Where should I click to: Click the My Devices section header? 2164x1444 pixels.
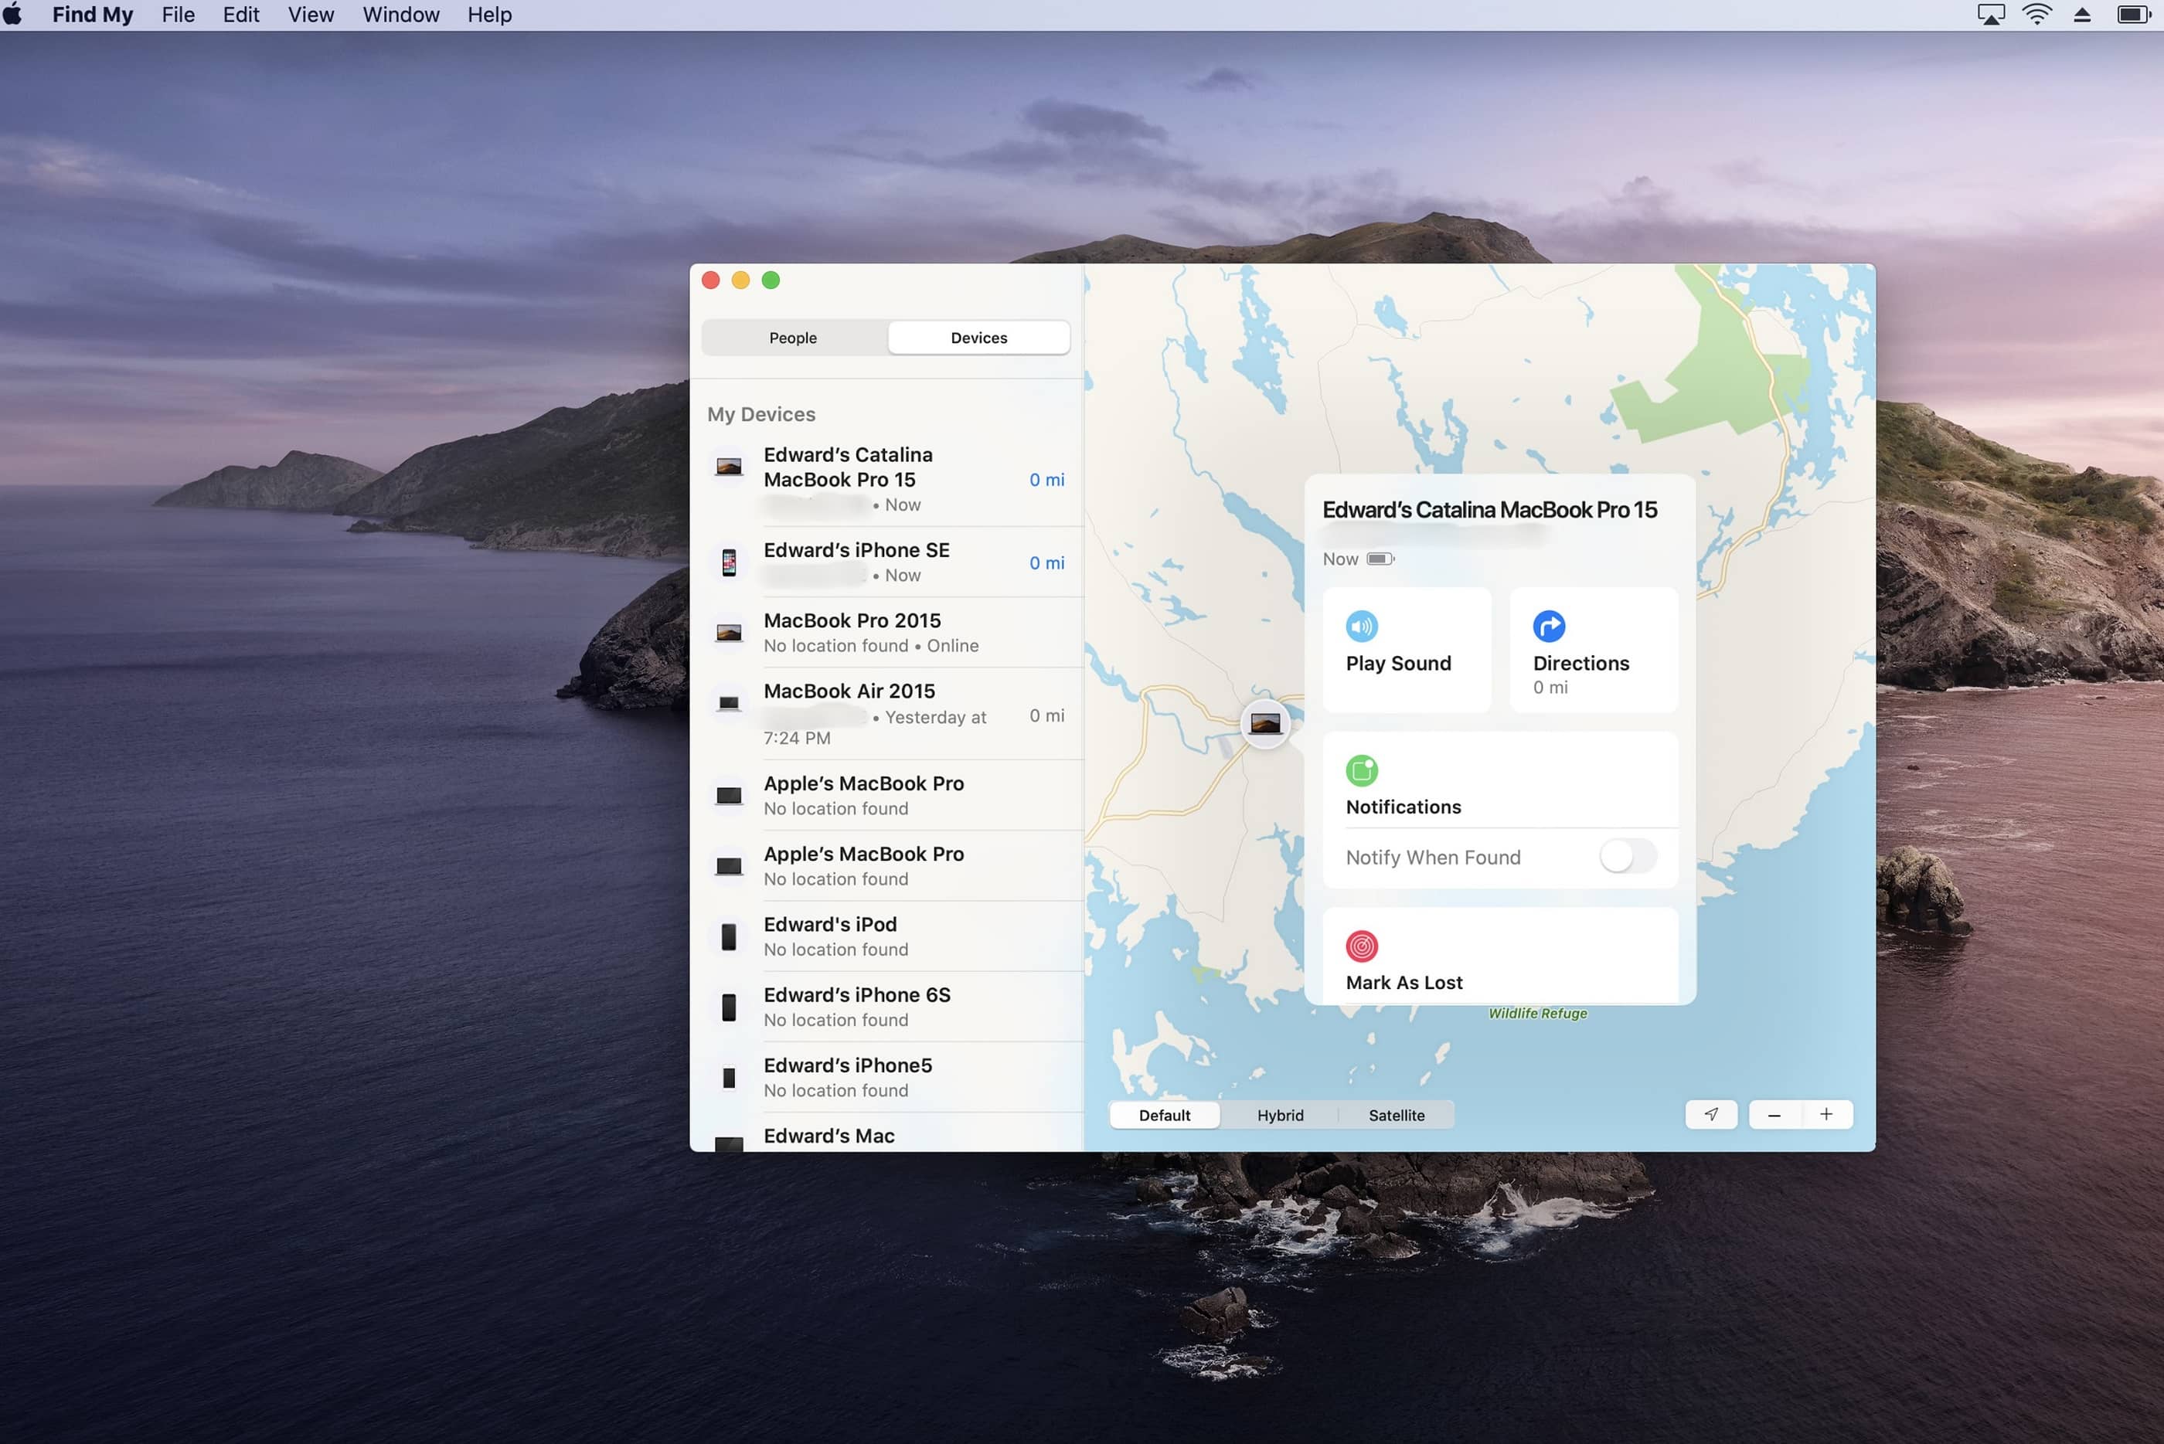(761, 414)
